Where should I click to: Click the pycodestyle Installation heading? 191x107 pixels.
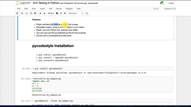53,46
